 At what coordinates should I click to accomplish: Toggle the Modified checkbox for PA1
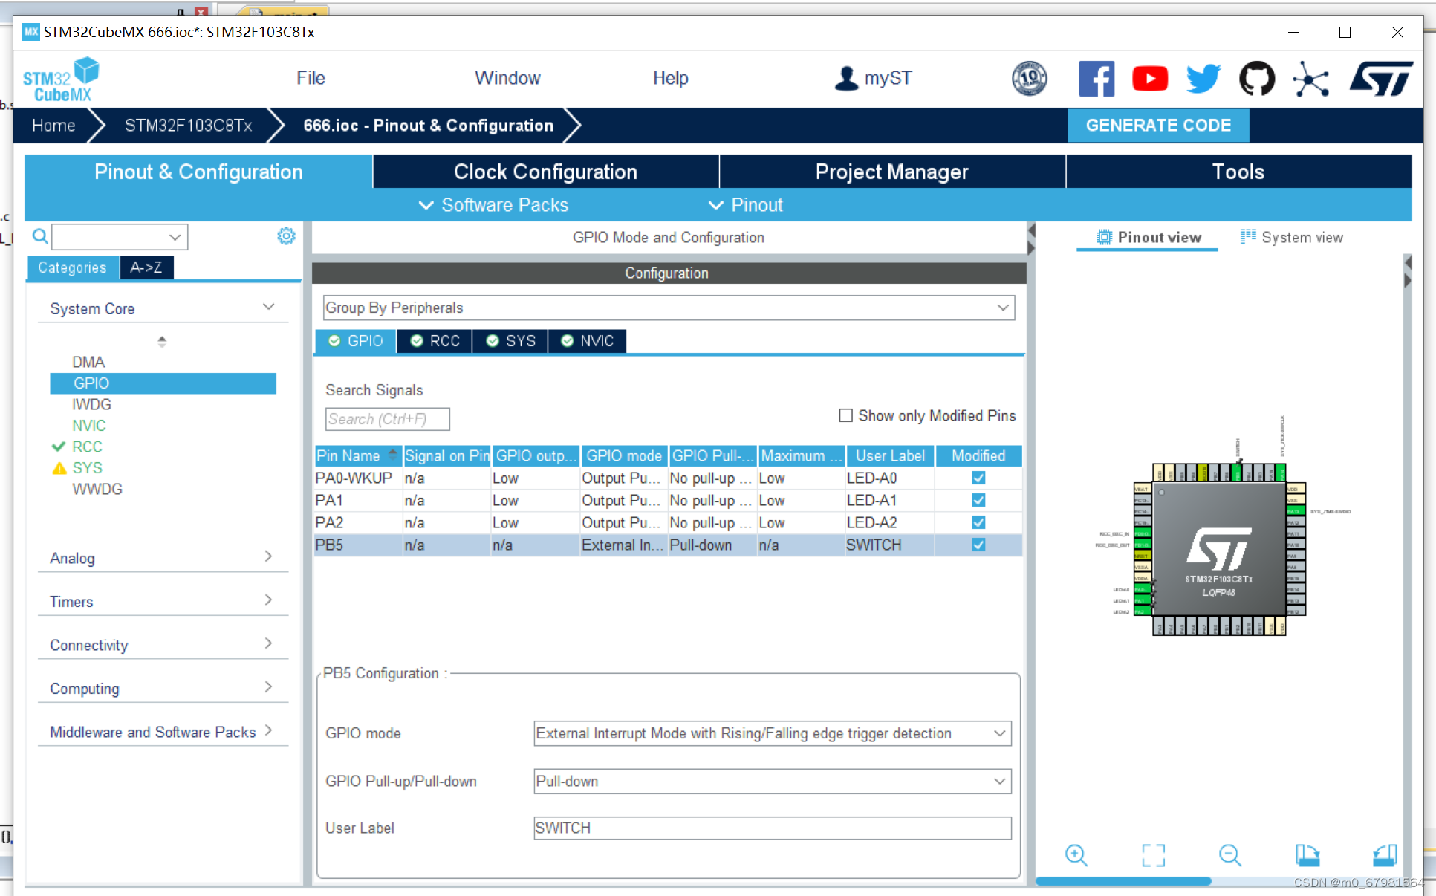click(x=978, y=500)
